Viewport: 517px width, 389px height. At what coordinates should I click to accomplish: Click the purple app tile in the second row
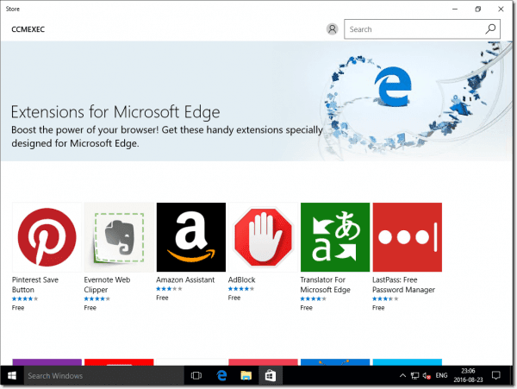[47, 362]
